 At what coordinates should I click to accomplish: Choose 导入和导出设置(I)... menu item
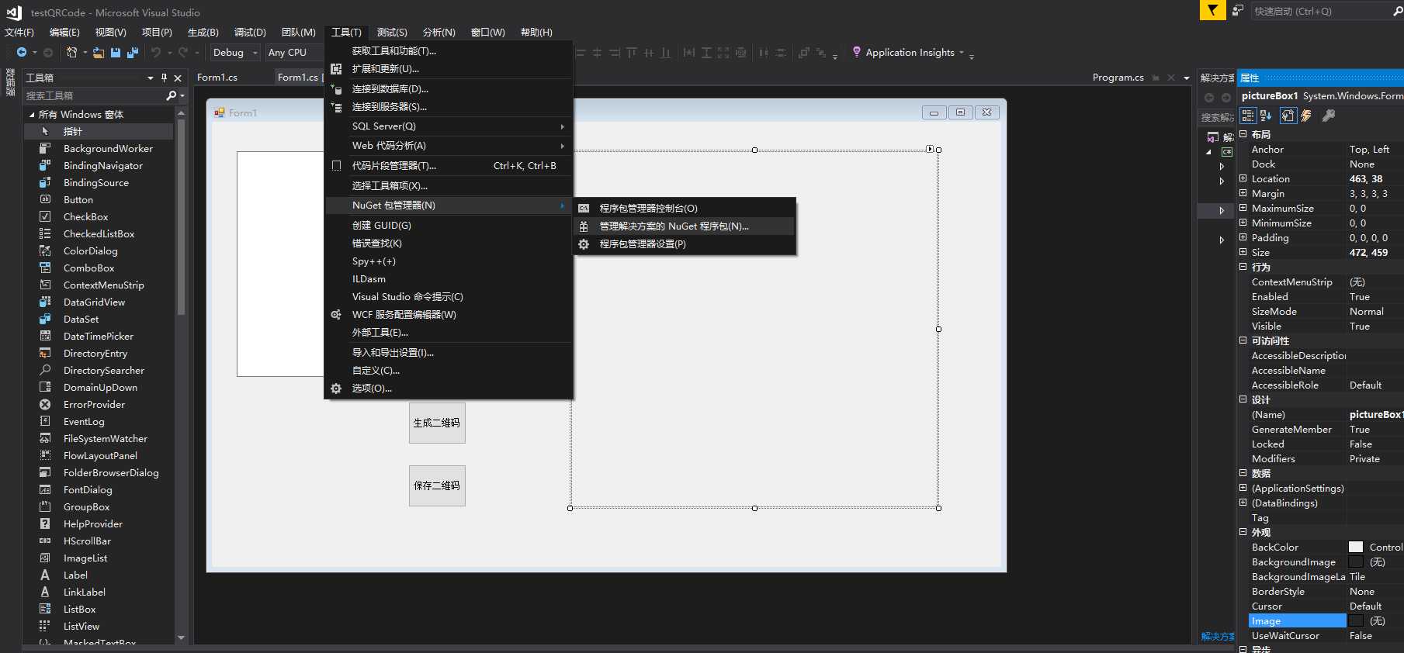pos(449,353)
